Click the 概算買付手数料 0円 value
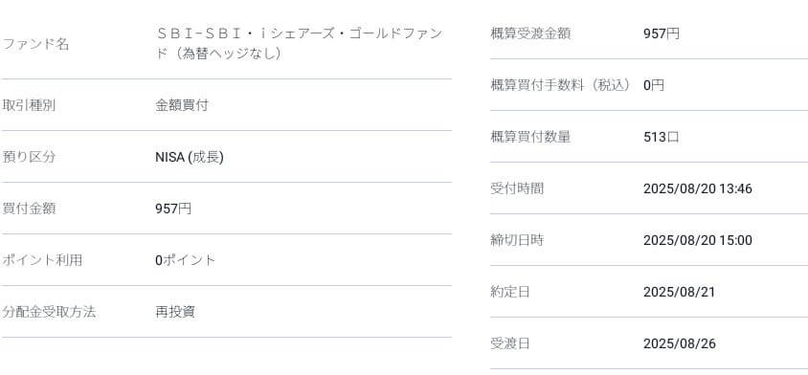 coord(654,85)
